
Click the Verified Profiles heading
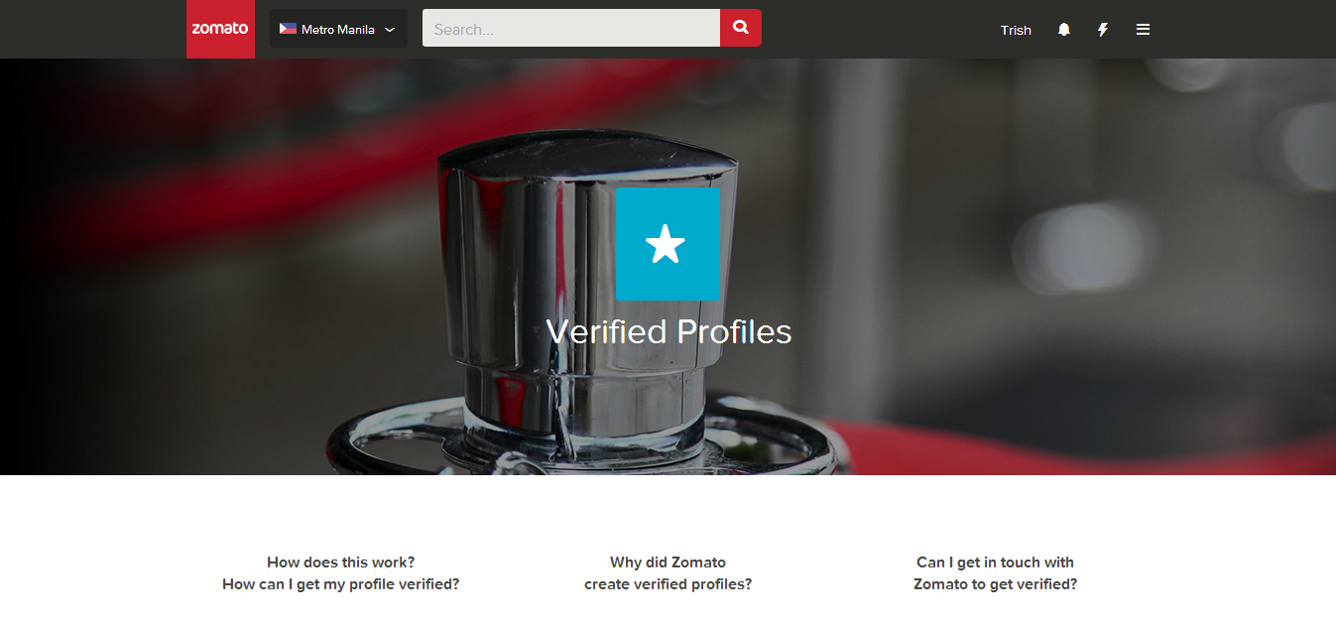point(668,331)
